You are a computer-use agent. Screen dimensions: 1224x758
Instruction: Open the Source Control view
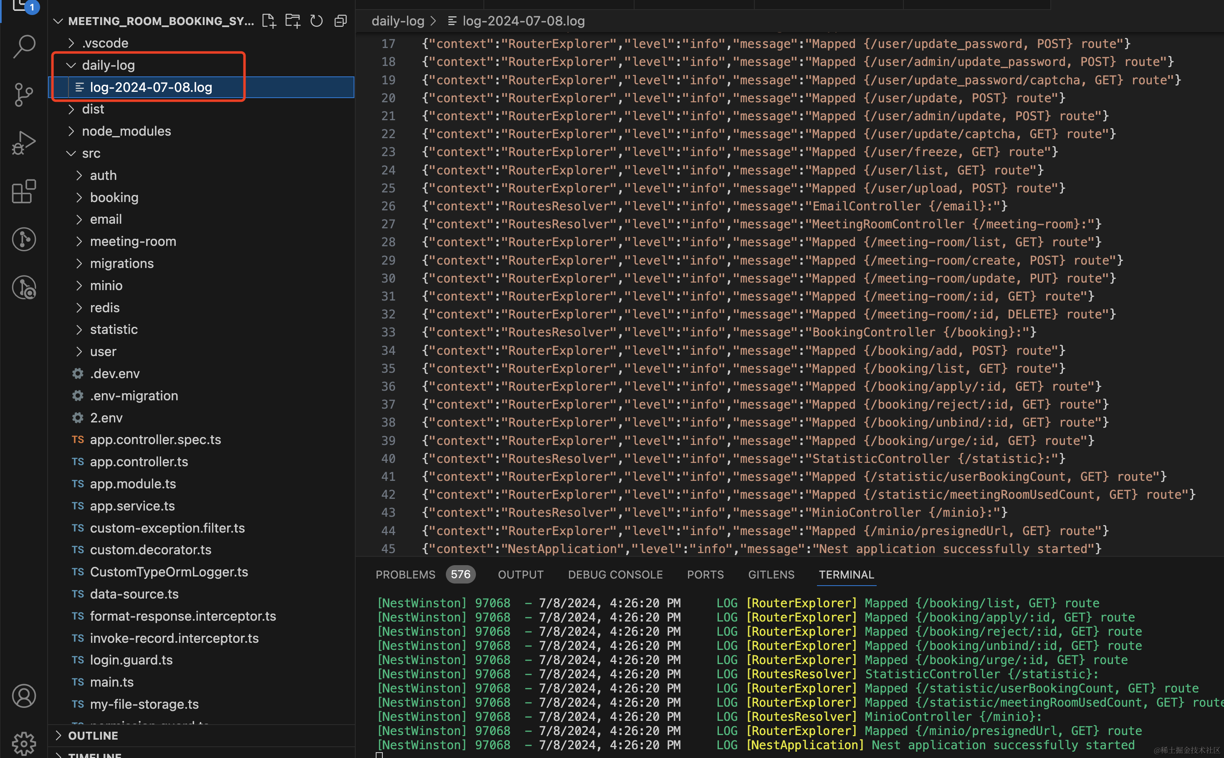23,94
